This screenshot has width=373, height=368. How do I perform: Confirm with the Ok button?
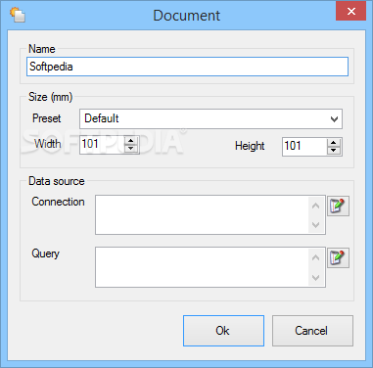pyautogui.click(x=223, y=331)
